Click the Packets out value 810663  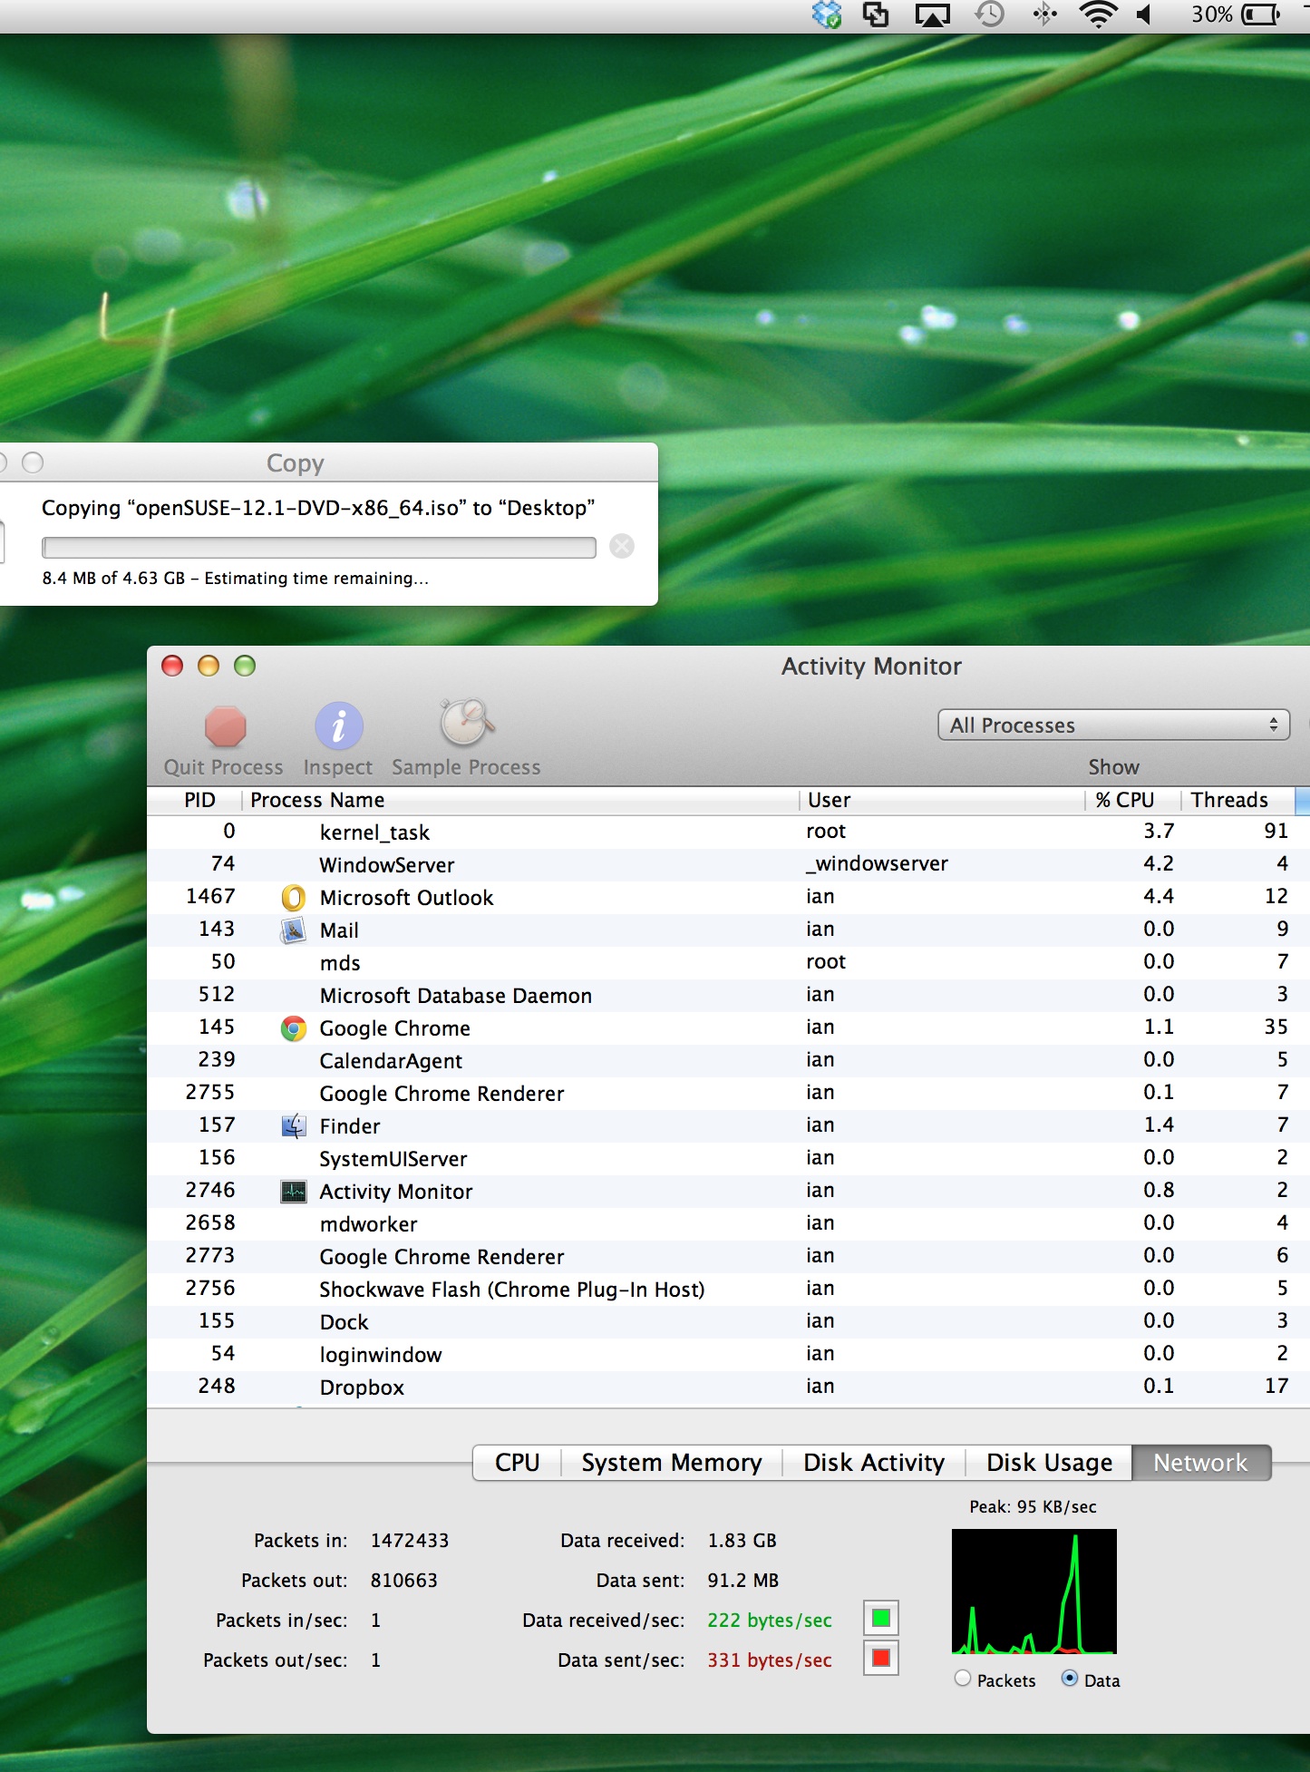pos(403,1581)
